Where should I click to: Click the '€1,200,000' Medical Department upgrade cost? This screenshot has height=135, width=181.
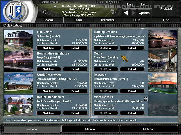click(79, 108)
